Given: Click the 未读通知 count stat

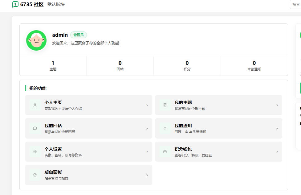Looking at the screenshot, I should (254, 66).
